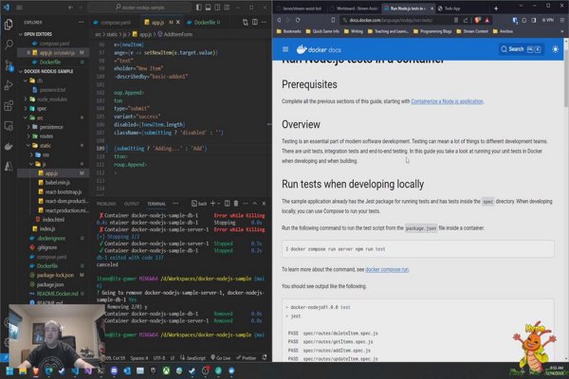Open the Programming Blogs bookmark folder

[x=432, y=31]
